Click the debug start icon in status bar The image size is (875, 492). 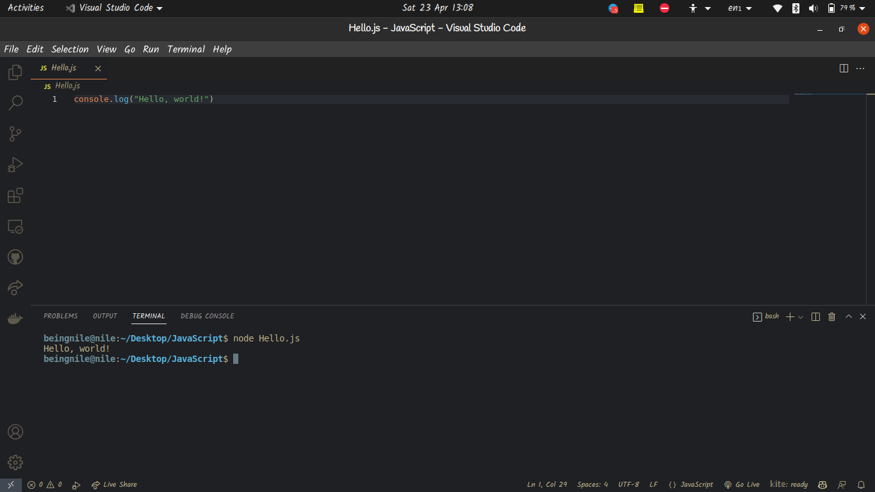coord(76,485)
